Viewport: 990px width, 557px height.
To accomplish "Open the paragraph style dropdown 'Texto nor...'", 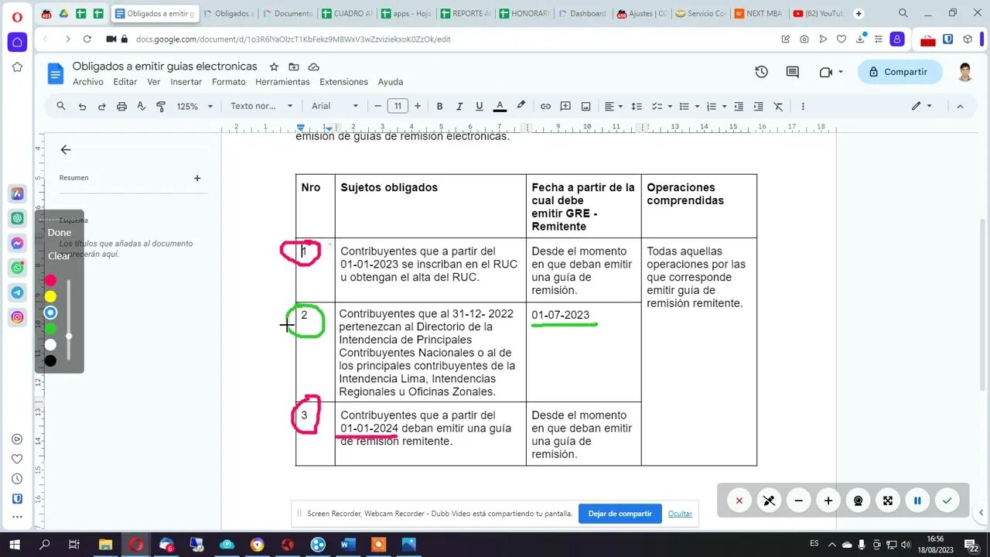I will tap(261, 106).
